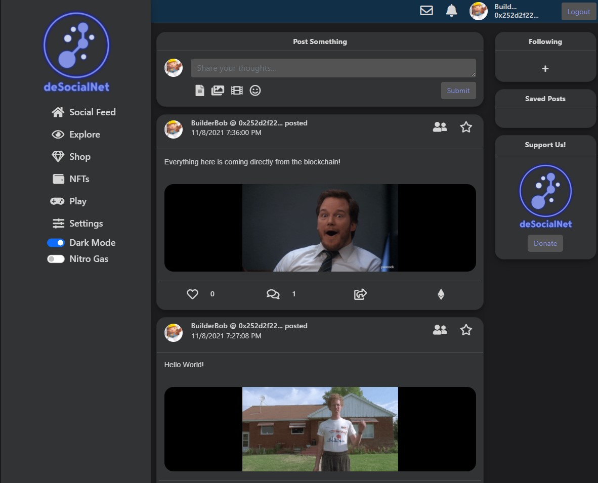Follow user on 7:36:00 PM post
The width and height of the screenshot is (598, 483).
(x=440, y=127)
